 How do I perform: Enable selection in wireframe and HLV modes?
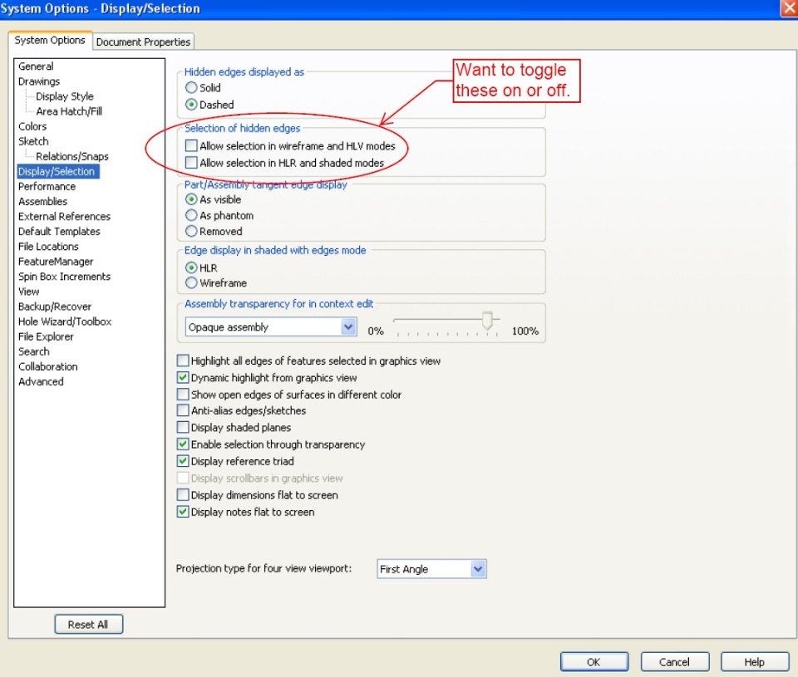191,146
